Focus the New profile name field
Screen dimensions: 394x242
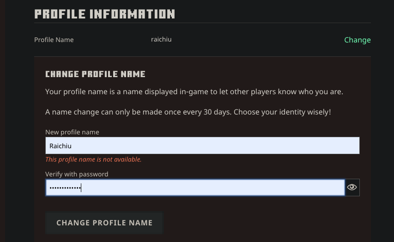click(x=202, y=146)
